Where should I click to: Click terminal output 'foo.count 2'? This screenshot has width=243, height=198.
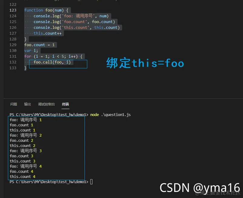click(22, 140)
